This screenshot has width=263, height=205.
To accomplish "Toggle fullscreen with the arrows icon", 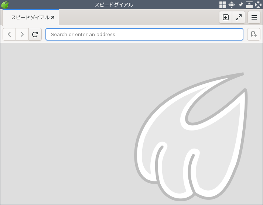I will click(x=239, y=17).
